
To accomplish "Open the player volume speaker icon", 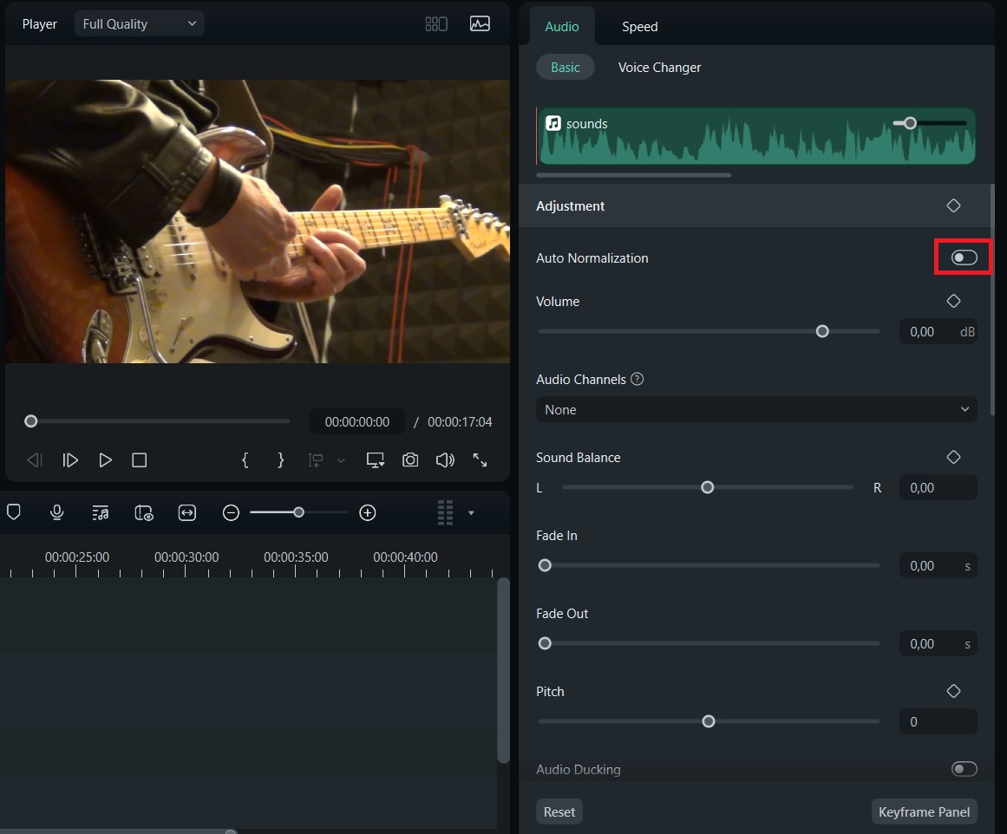I will 445,460.
